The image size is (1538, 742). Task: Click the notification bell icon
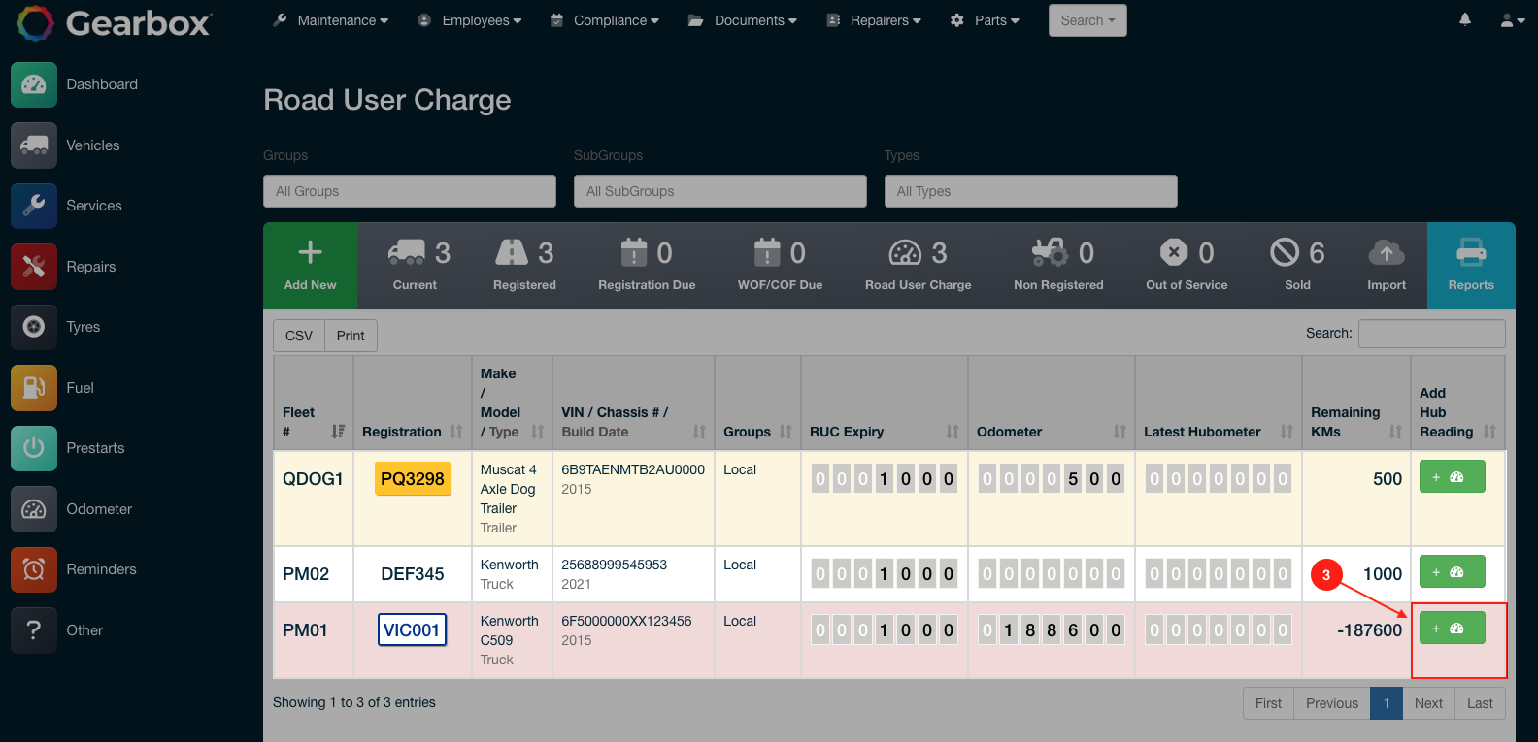pyautogui.click(x=1465, y=19)
